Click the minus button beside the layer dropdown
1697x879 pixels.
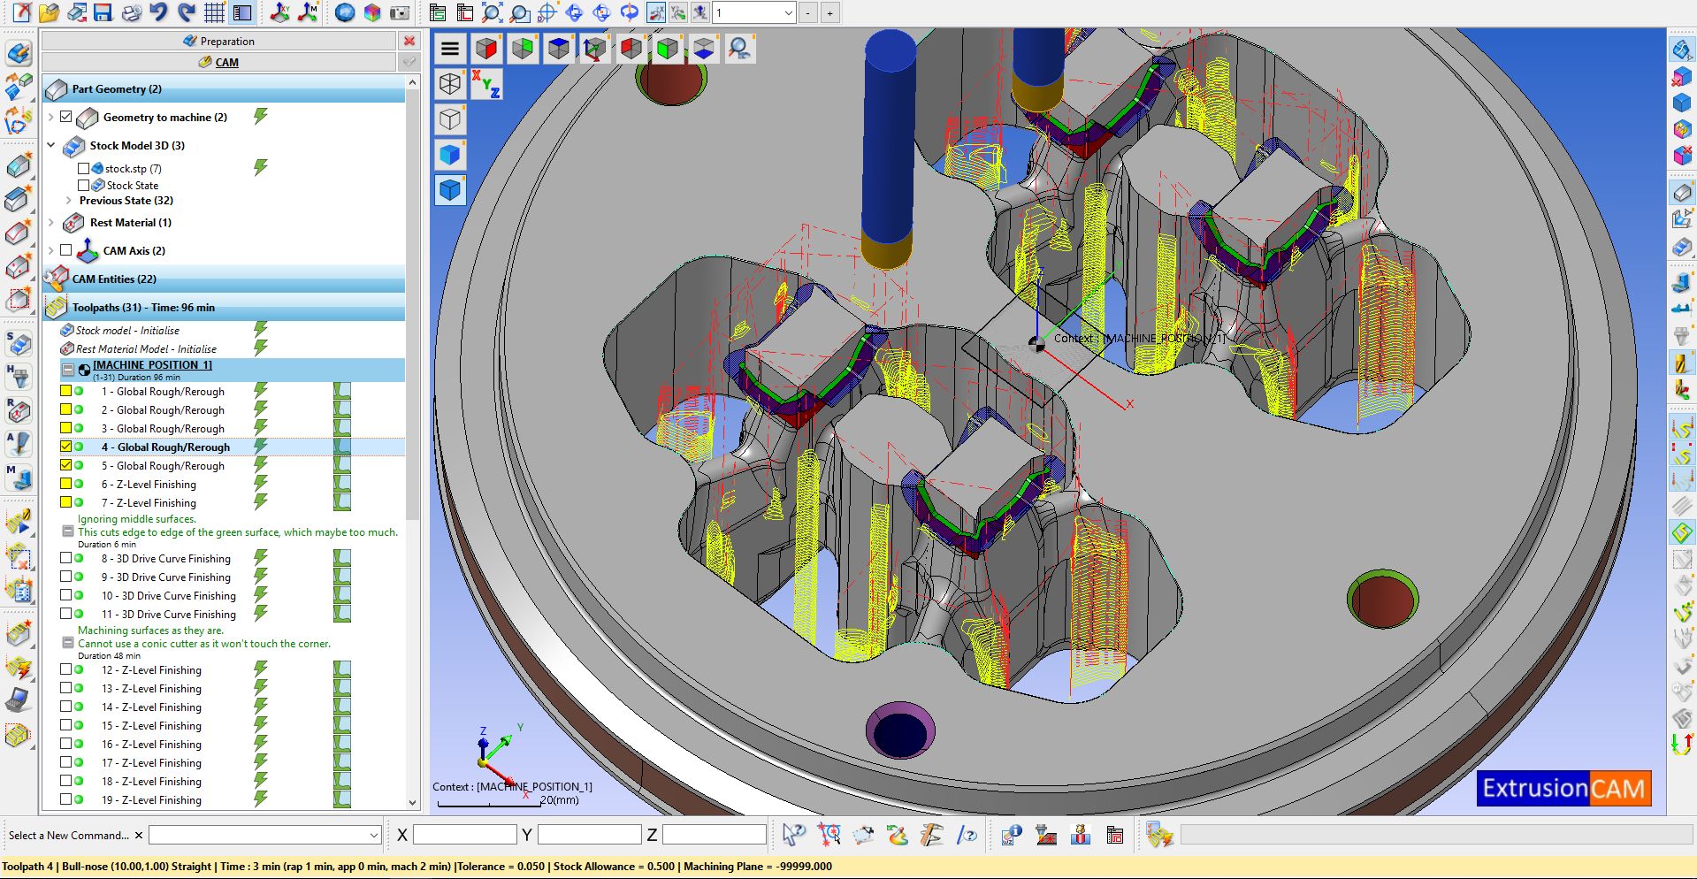tap(808, 12)
